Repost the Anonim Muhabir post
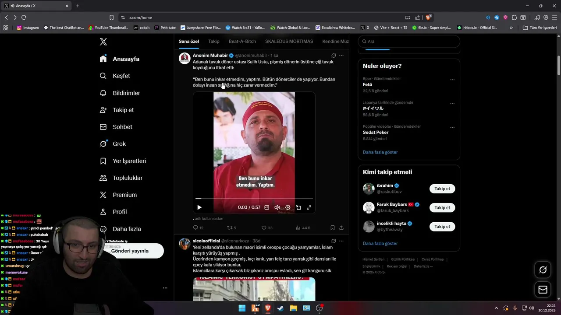The width and height of the screenshot is (561, 315). tap(231, 227)
